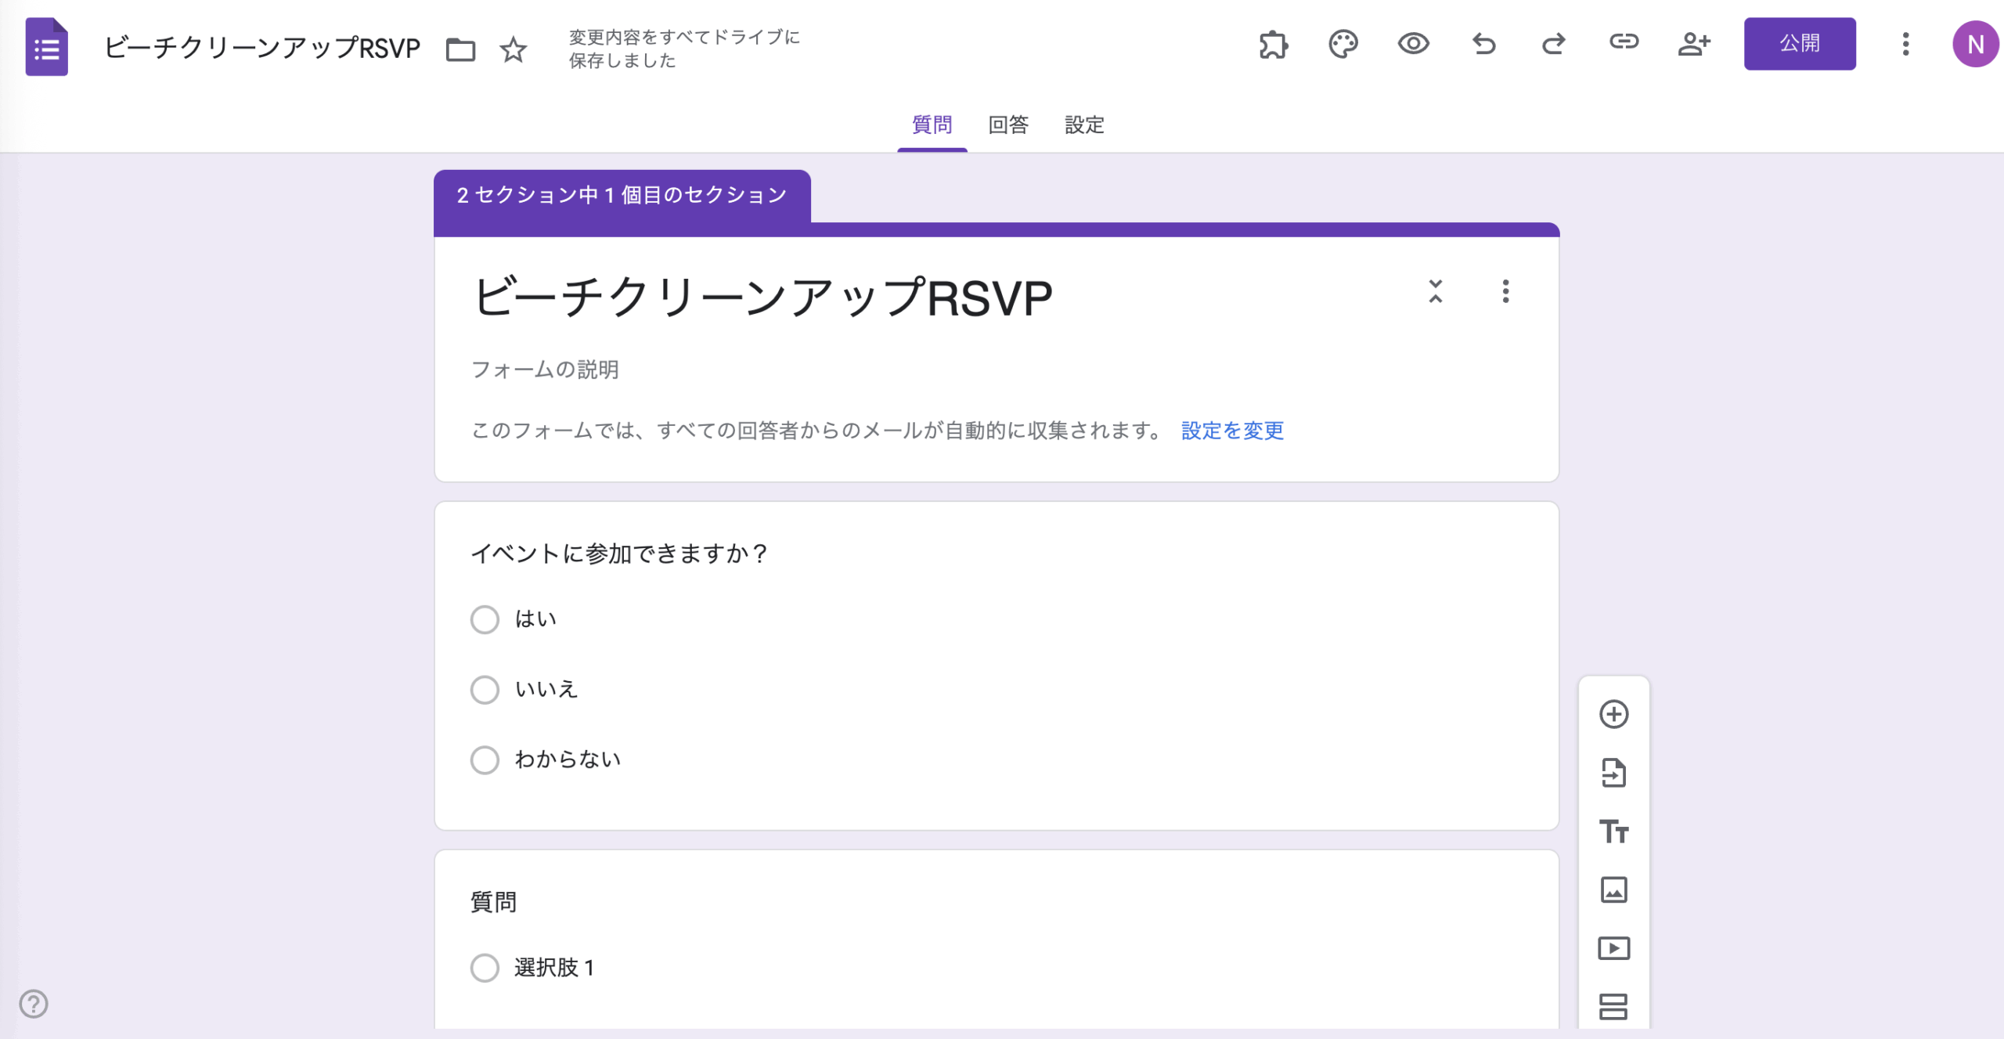Add an image from side toolbar
2004x1039 pixels.
1613,889
